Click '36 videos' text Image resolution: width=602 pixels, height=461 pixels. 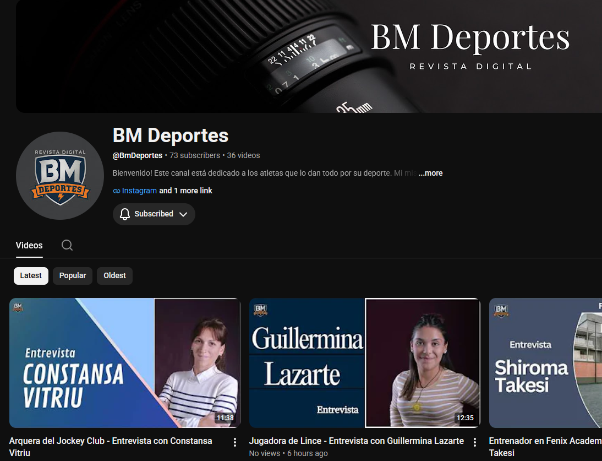[243, 155]
